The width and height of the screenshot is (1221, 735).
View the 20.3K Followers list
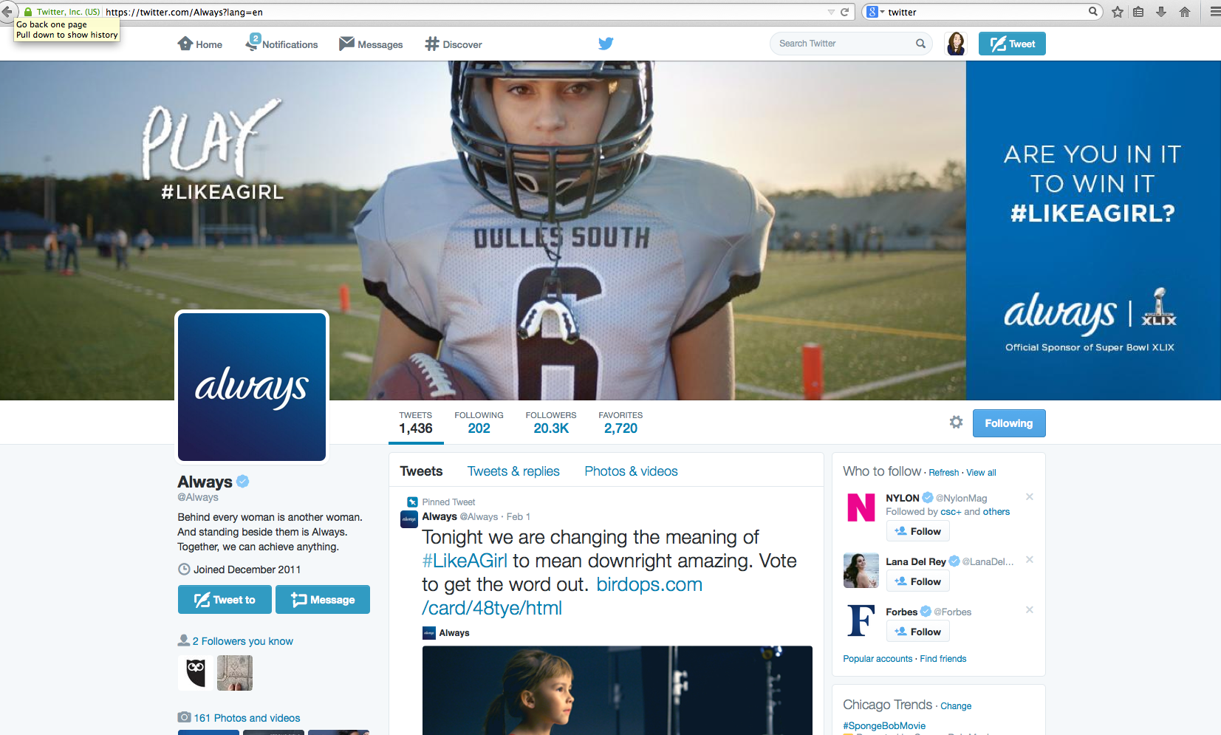click(551, 423)
